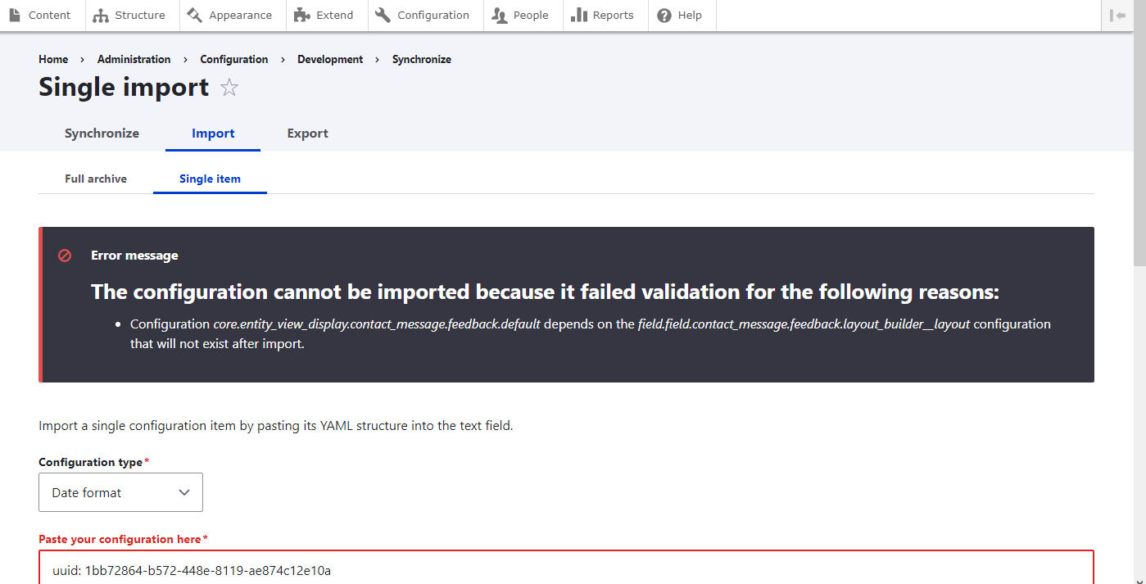Click the Reports bar chart icon

(x=578, y=16)
